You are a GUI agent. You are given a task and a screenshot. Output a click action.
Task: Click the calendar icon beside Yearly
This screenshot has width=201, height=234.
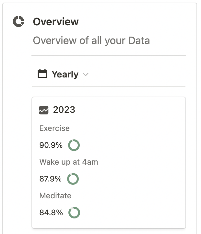42,74
